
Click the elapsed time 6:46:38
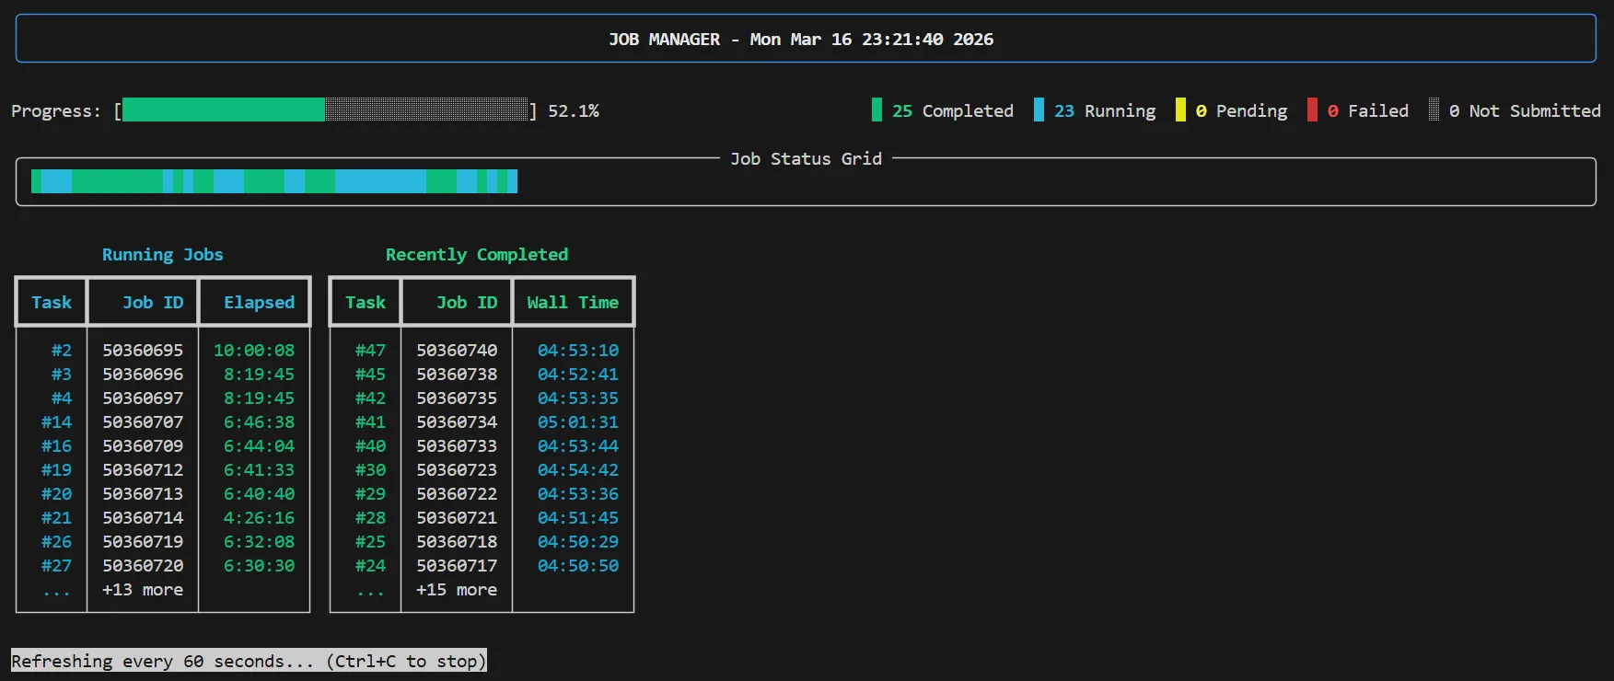(x=259, y=422)
